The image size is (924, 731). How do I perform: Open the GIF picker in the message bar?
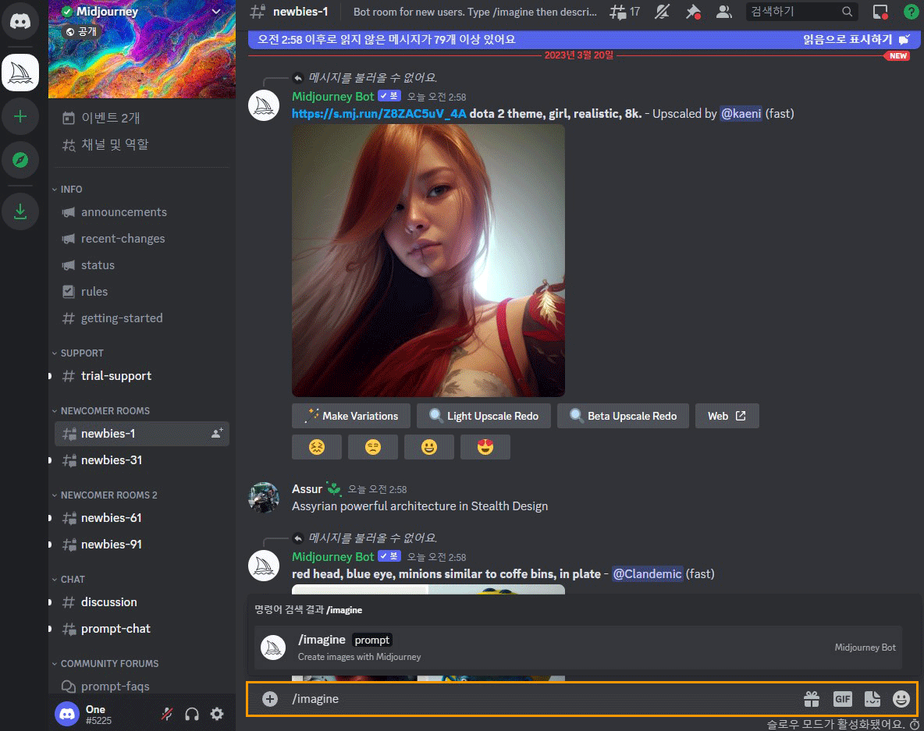(x=842, y=699)
